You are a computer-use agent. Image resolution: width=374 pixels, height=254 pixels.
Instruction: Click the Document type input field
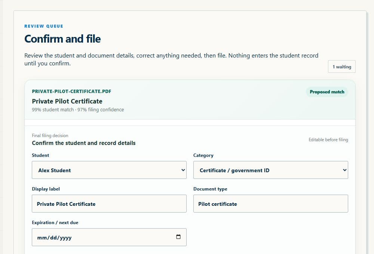tap(270, 204)
